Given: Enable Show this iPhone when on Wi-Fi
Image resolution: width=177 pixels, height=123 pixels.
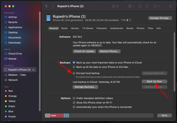Looking at the screenshot, I should pyautogui.click(x=74, y=103).
